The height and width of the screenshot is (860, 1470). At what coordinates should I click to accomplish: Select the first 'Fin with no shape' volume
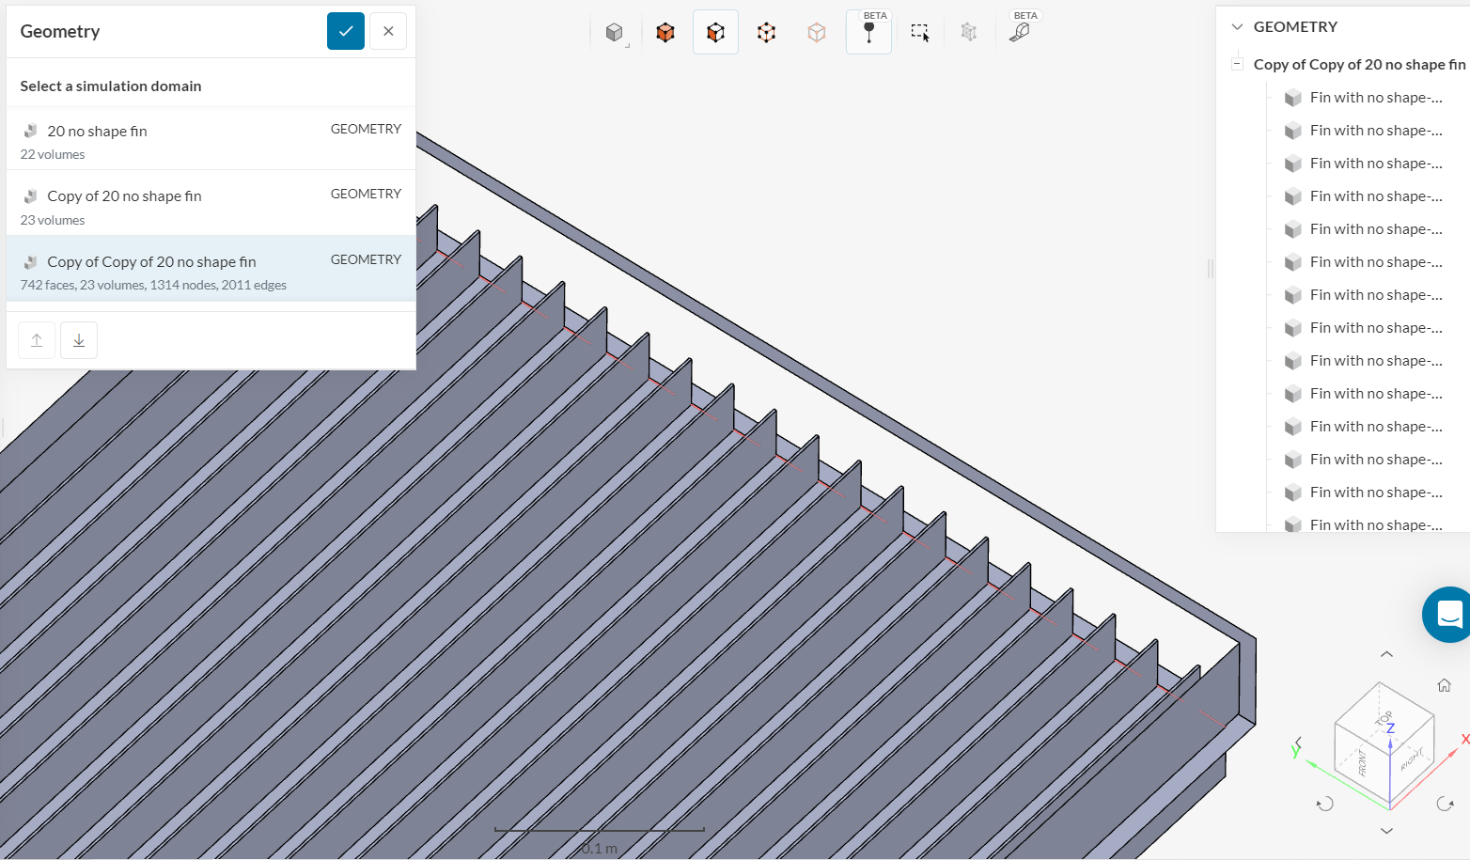coord(1378,97)
